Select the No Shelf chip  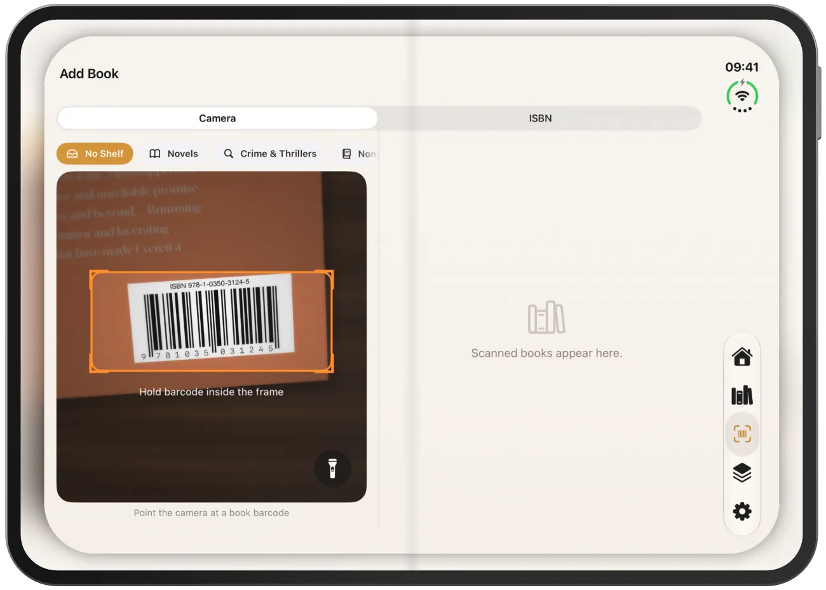pyautogui.click(x=95, y=154)
